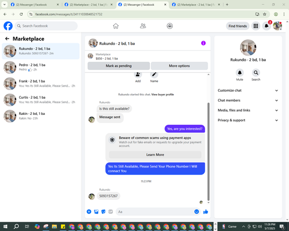Open Pedro - 2 bd, 1 ba conversation
This screenshot has height=231, width=289.
40,68
